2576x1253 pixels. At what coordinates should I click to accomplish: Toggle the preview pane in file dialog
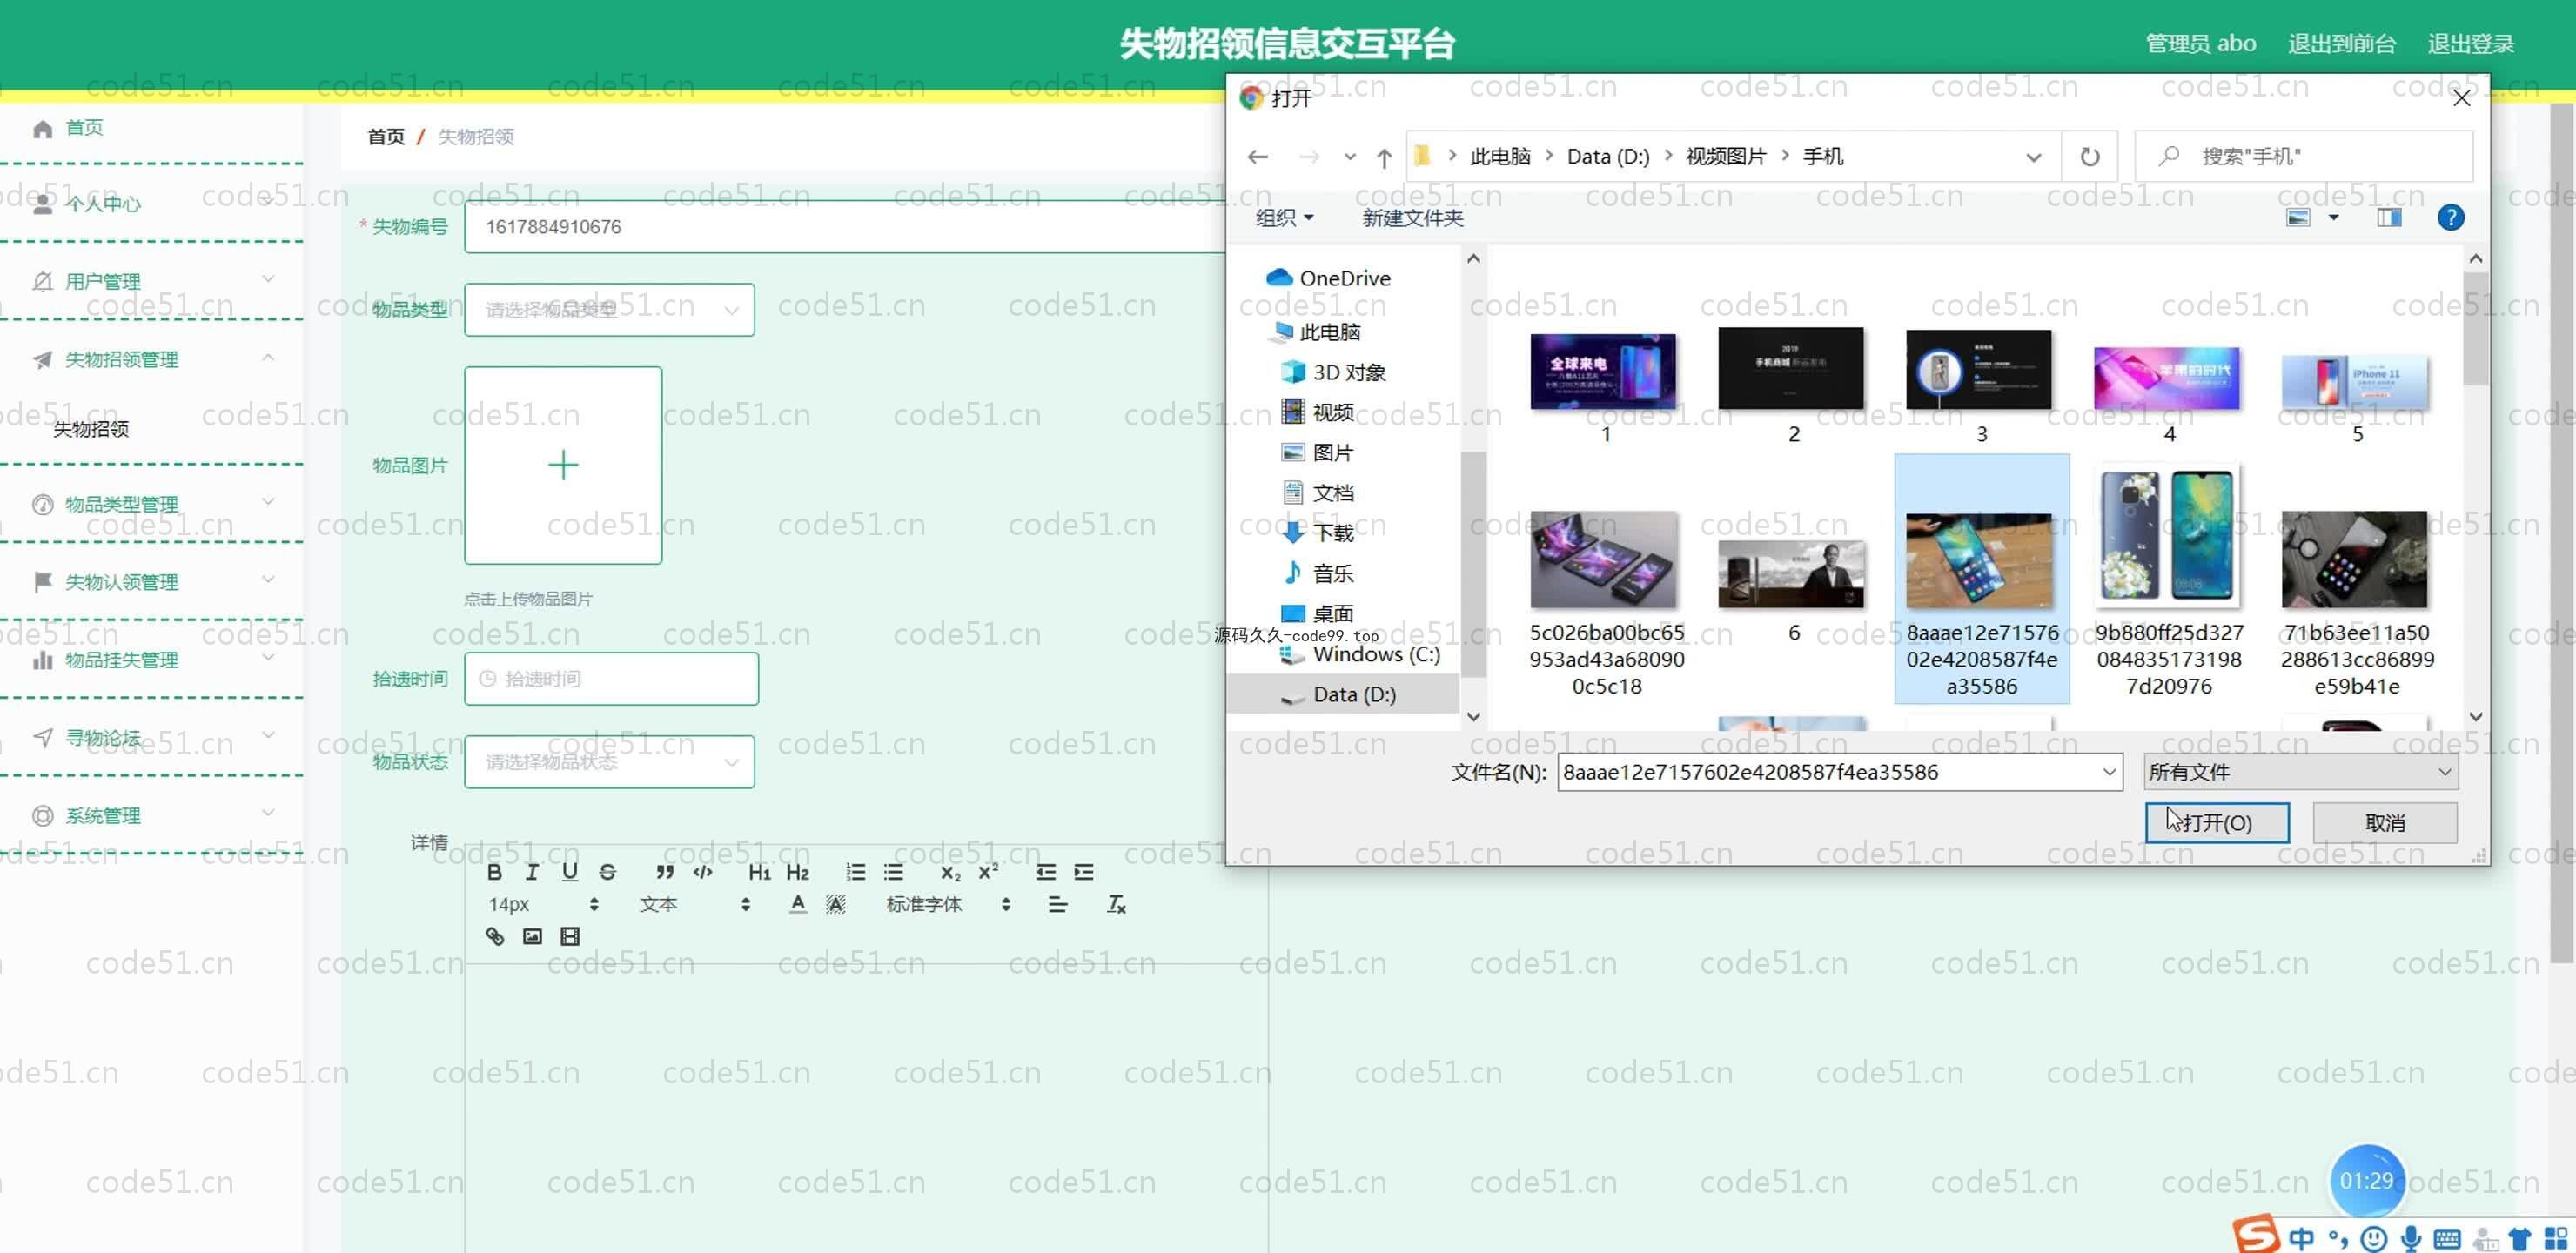coord(2389,217)
